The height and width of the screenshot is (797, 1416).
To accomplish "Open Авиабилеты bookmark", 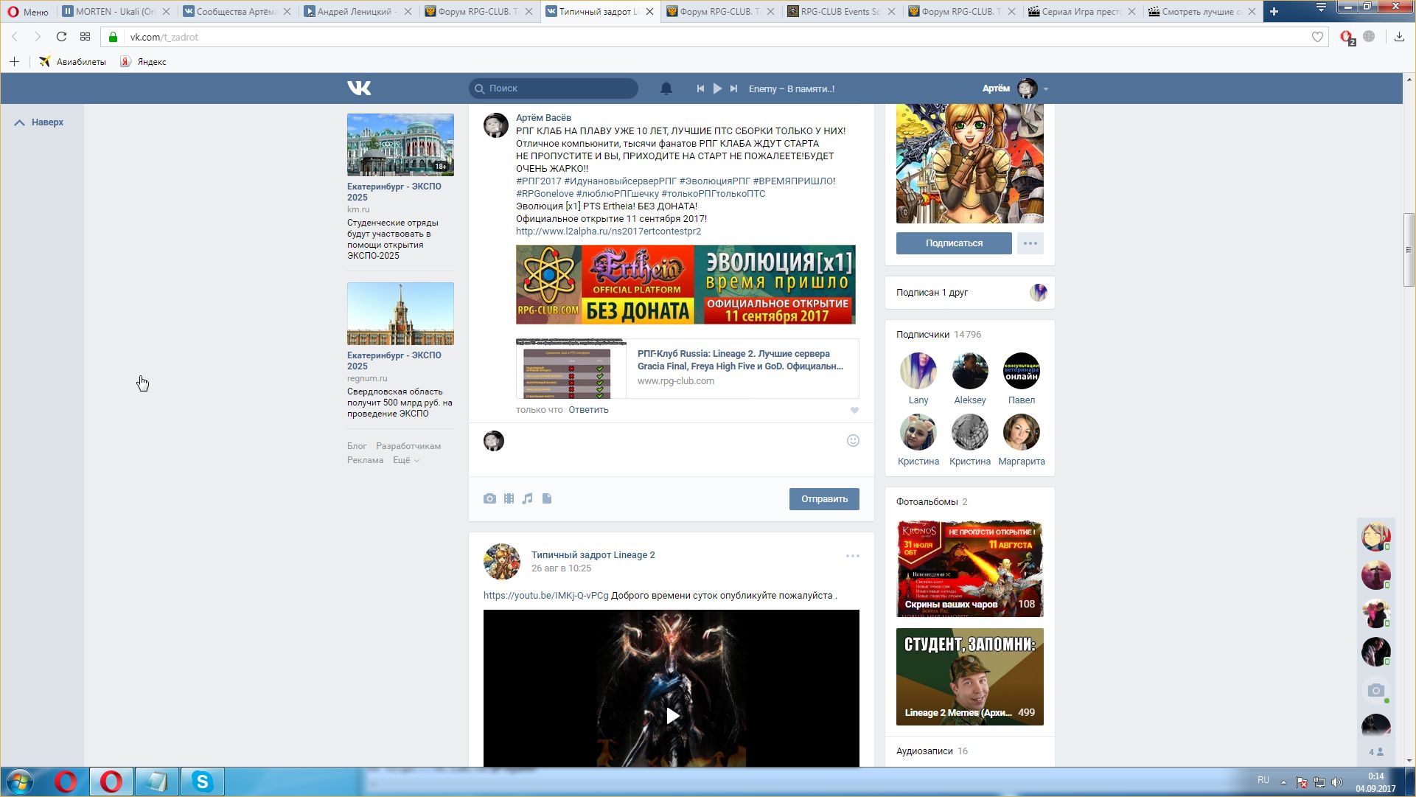I will coord(73,62).
